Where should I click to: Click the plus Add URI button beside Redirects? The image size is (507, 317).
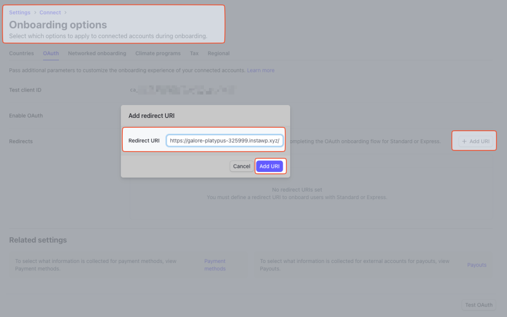click(x=476, y=141)
